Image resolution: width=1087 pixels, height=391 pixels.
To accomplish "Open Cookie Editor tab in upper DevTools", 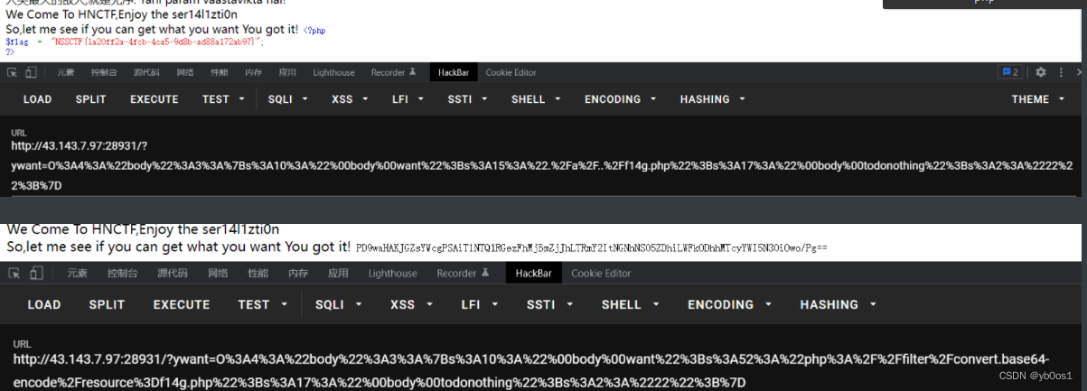I will coord(511,72).
